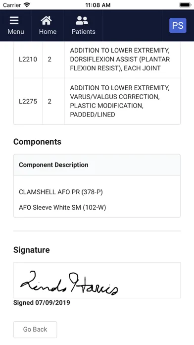Select the L2210 code cell
194x345 pixels.
coord(28,59)
